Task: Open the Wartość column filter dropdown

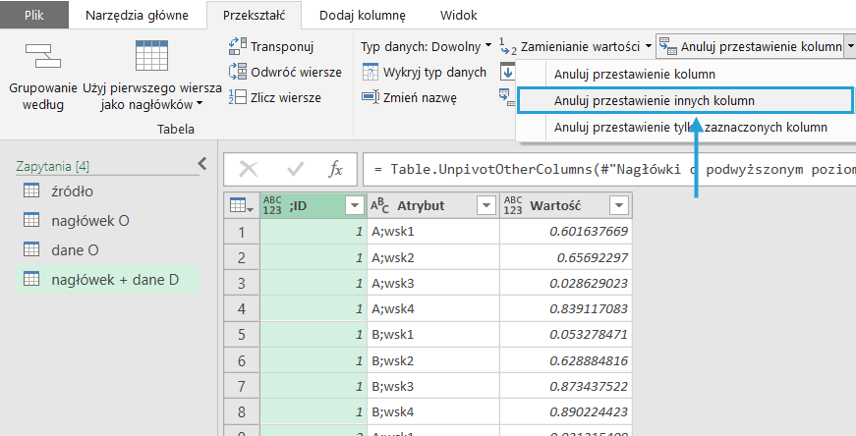Action: [x=617, y=205]
